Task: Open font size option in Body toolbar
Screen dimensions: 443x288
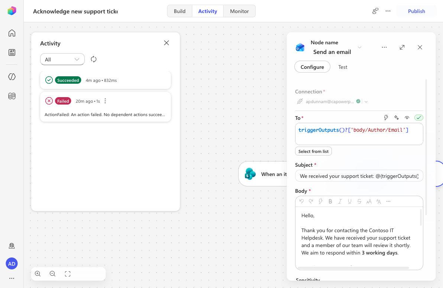Action: click(369, 201)
